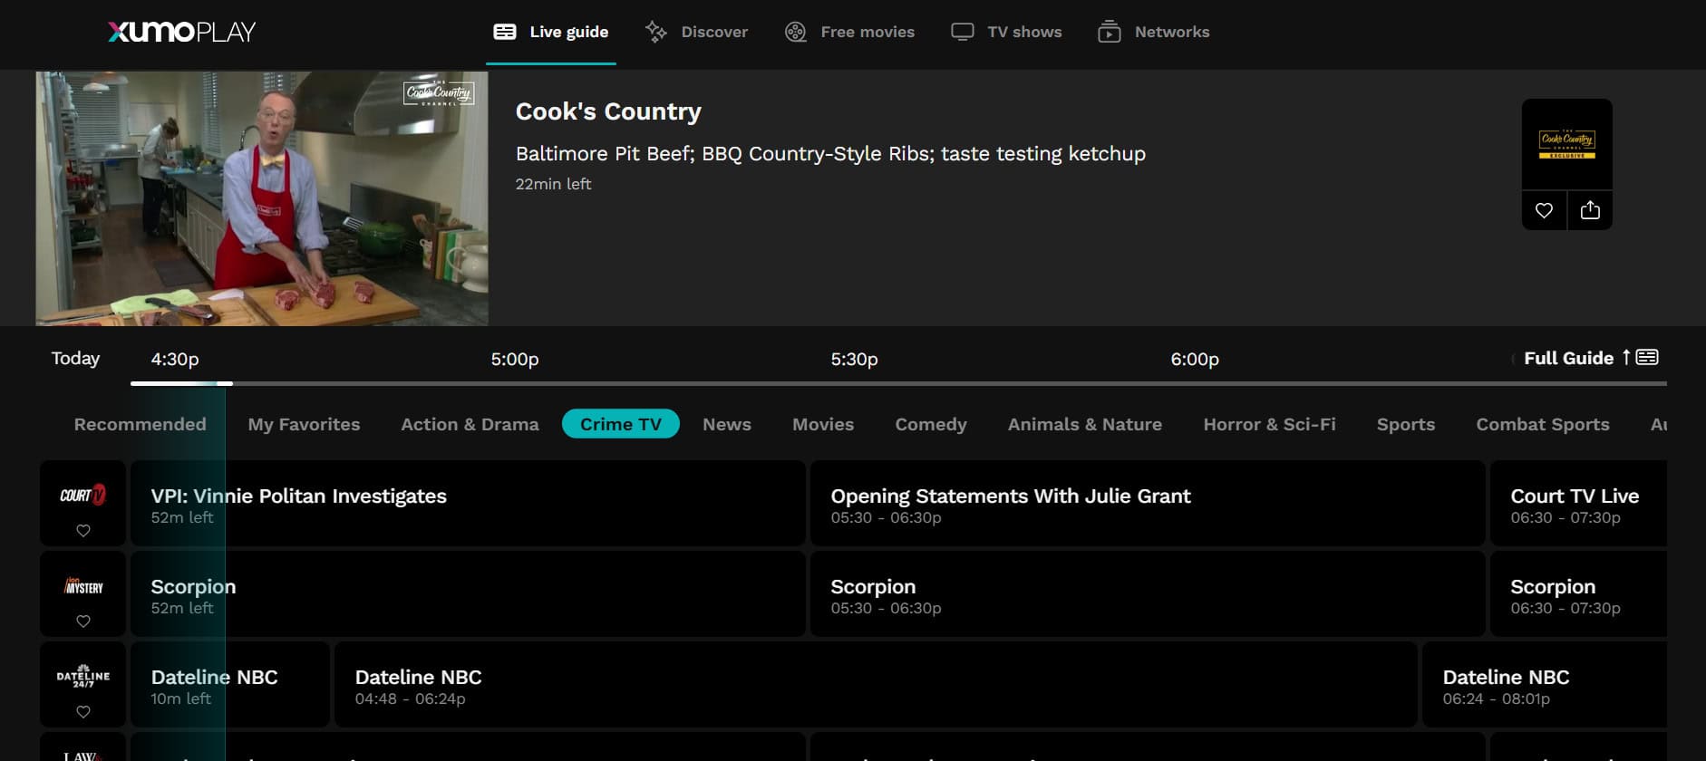
Task: Click the timeline progress bar at 5:30p
Action: [x=854, y=383]
